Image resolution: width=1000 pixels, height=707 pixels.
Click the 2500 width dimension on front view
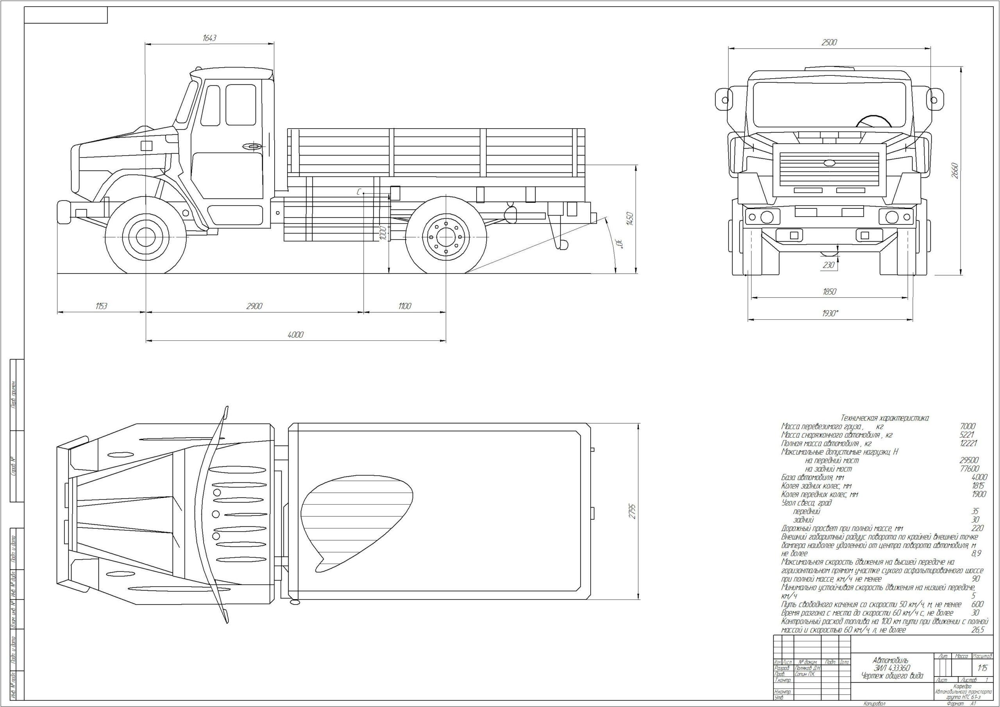830,42
